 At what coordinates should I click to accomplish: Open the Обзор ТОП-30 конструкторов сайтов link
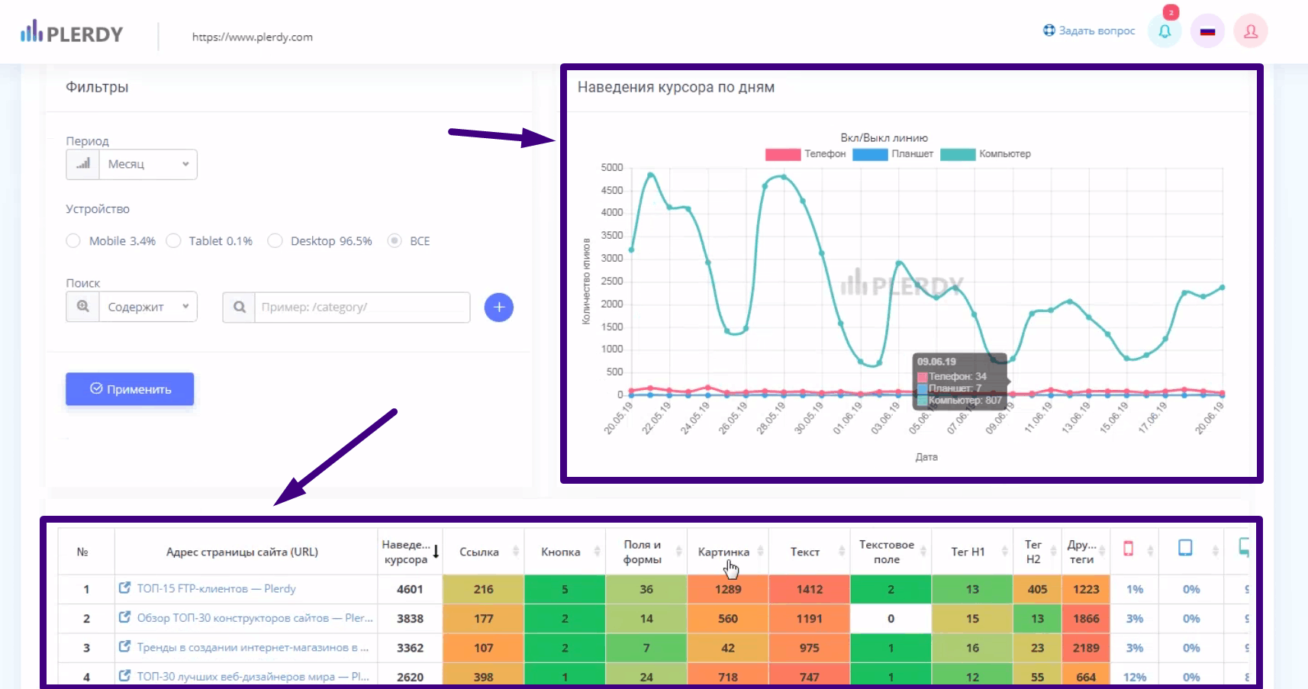[x=255, y=618]
